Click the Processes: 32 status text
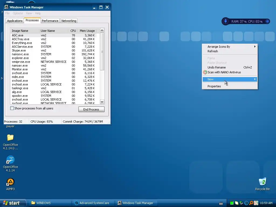 [13, 122]
